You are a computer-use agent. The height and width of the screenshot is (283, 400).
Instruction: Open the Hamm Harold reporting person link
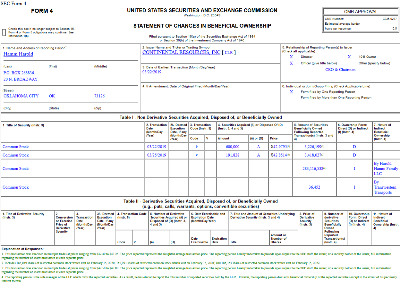point(18,54)
